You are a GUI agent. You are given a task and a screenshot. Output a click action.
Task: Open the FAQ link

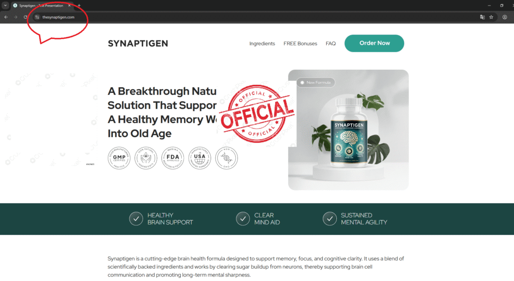point(330,44)
